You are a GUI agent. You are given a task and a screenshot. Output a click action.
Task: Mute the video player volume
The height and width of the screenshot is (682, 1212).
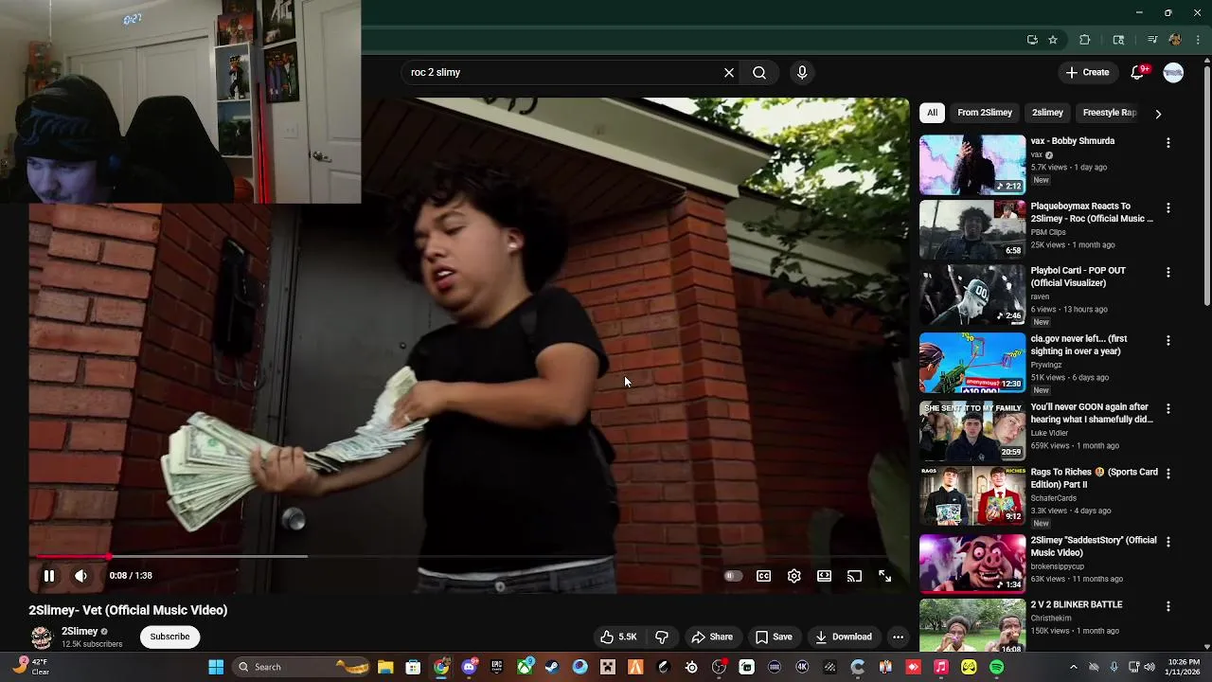pyautogui.click(x=81, y=576)
